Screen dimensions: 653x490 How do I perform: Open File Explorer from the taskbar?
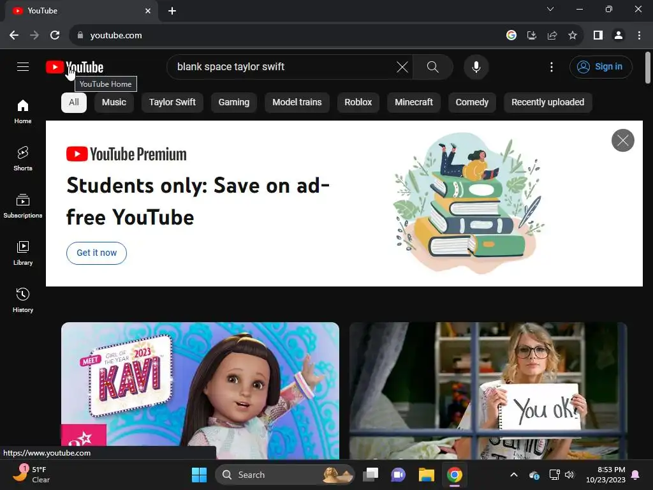427,475
